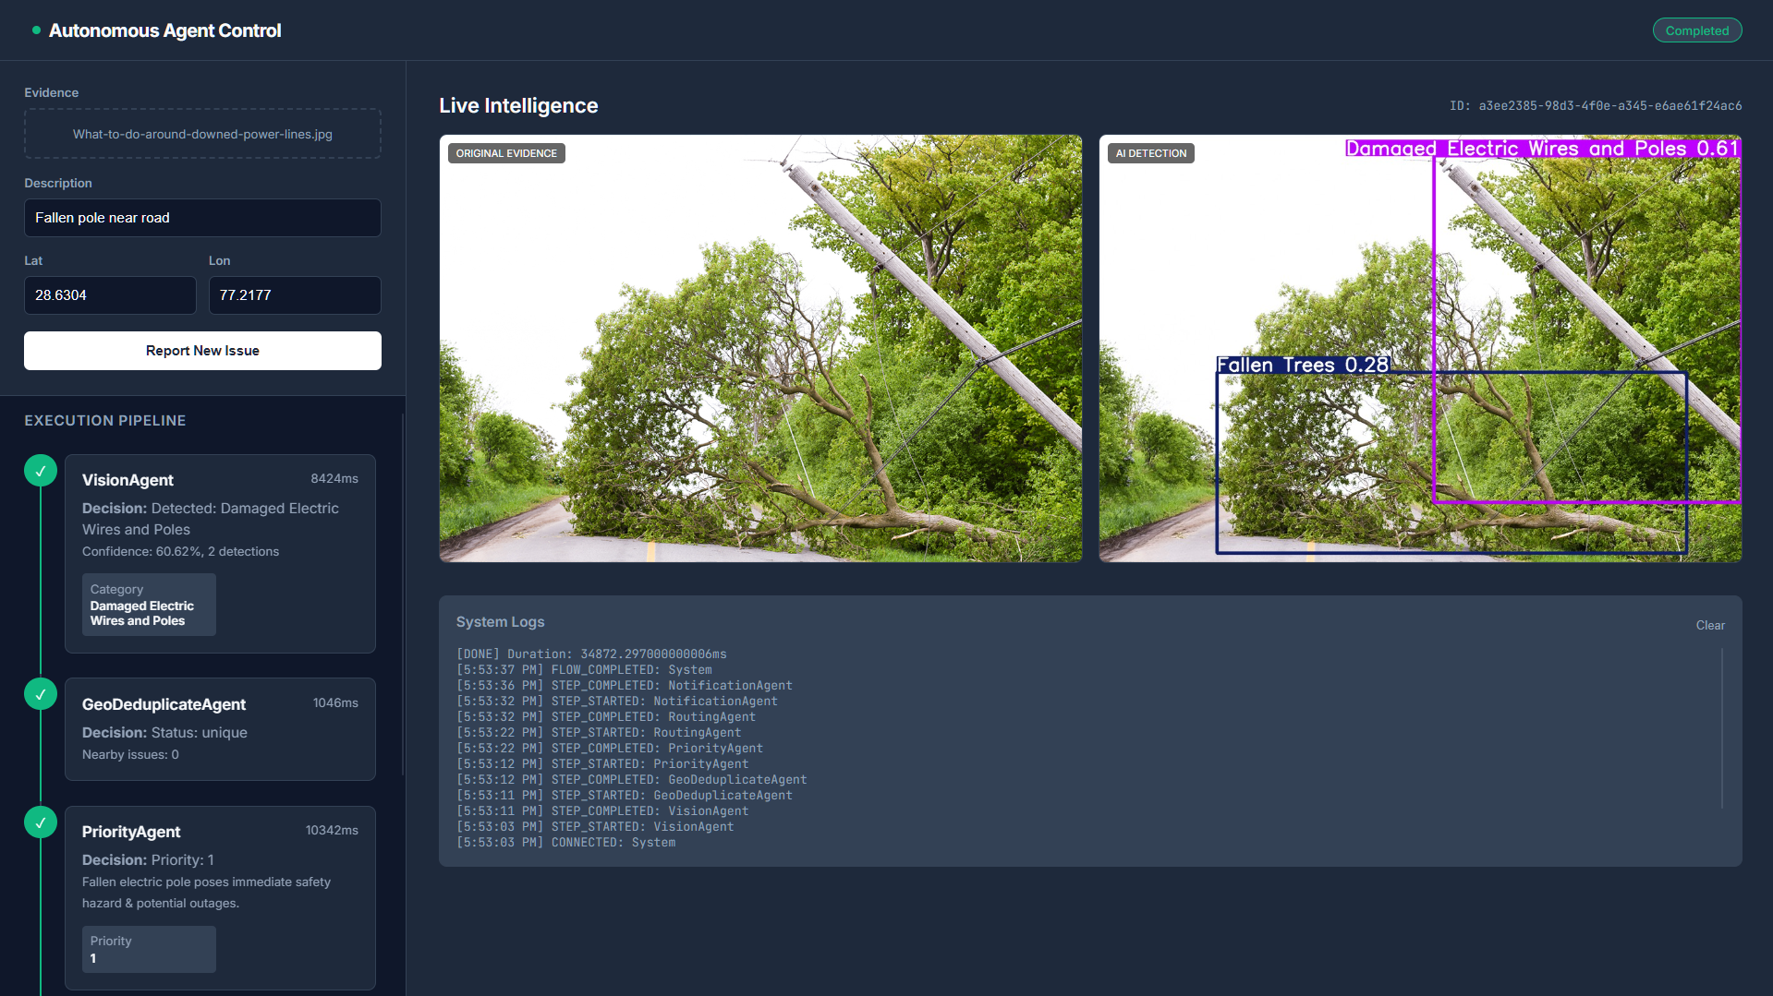Select the Damaged Electric Wires category chip
This screenshot has width=1773, height=996.
point(149,605)
